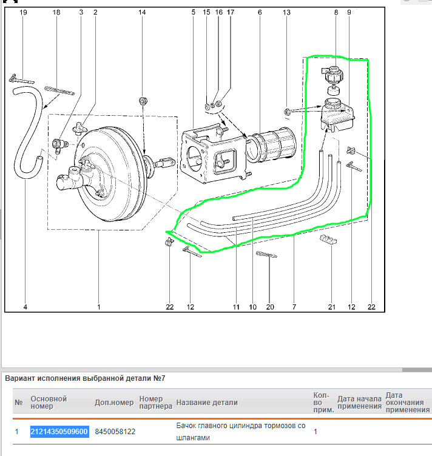Viewport: 432px width, 456px height.
Task: Select part number 18 label in diagram
Action: 56,13
